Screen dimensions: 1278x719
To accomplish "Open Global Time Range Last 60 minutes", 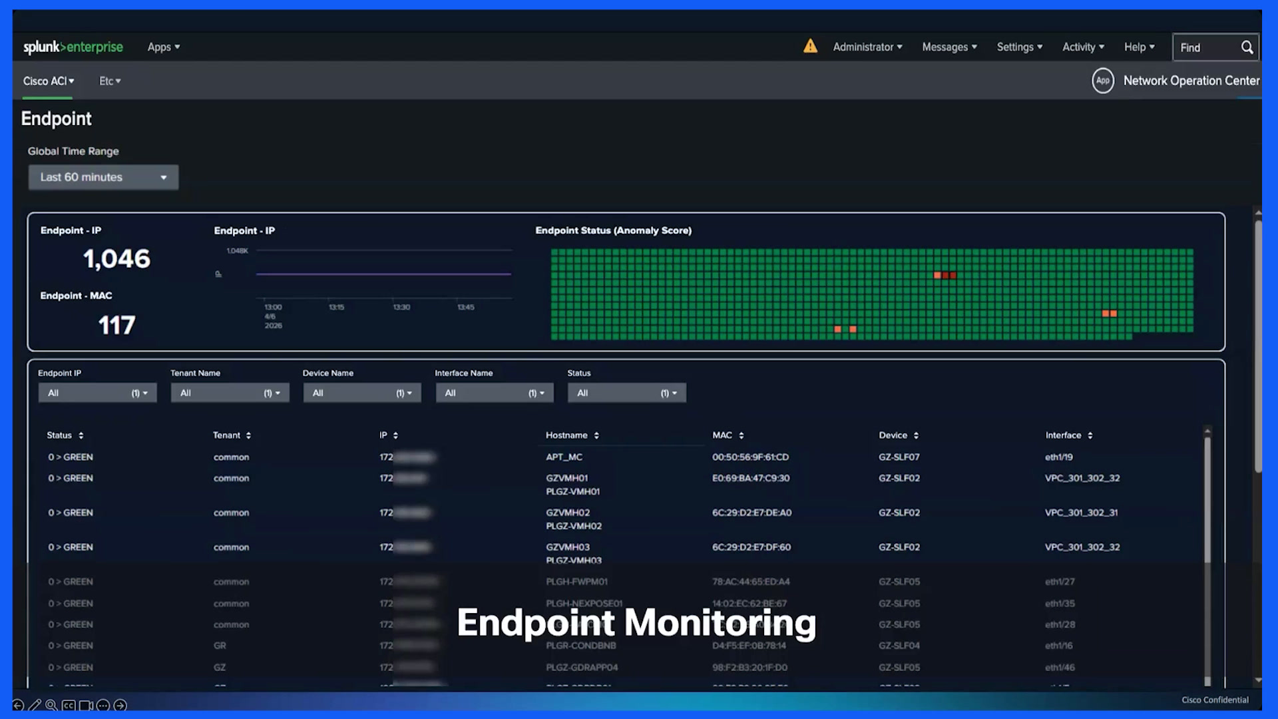I will (x=103, y=177).
